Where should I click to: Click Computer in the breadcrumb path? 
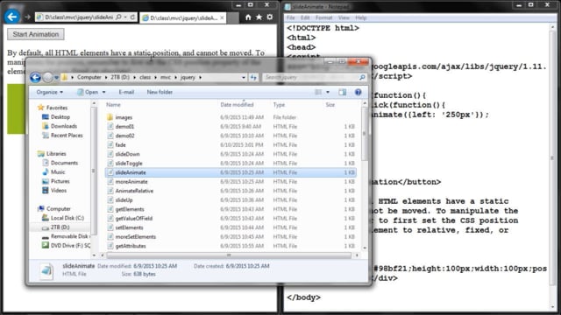(x=89, y=77)
